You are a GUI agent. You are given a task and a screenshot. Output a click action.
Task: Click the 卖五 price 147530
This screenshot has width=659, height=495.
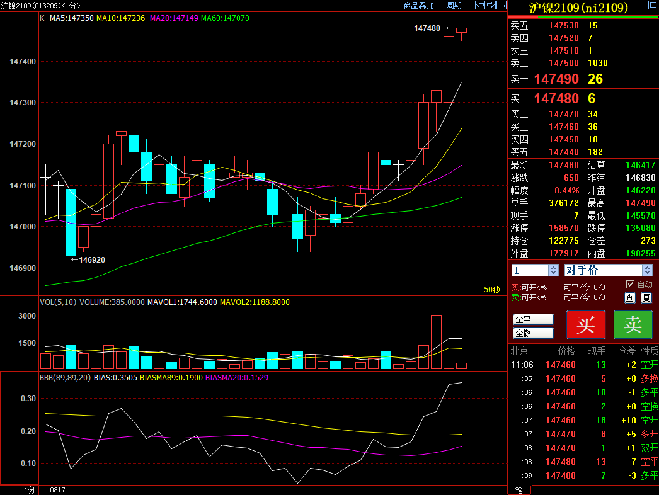tap(564, 26)
